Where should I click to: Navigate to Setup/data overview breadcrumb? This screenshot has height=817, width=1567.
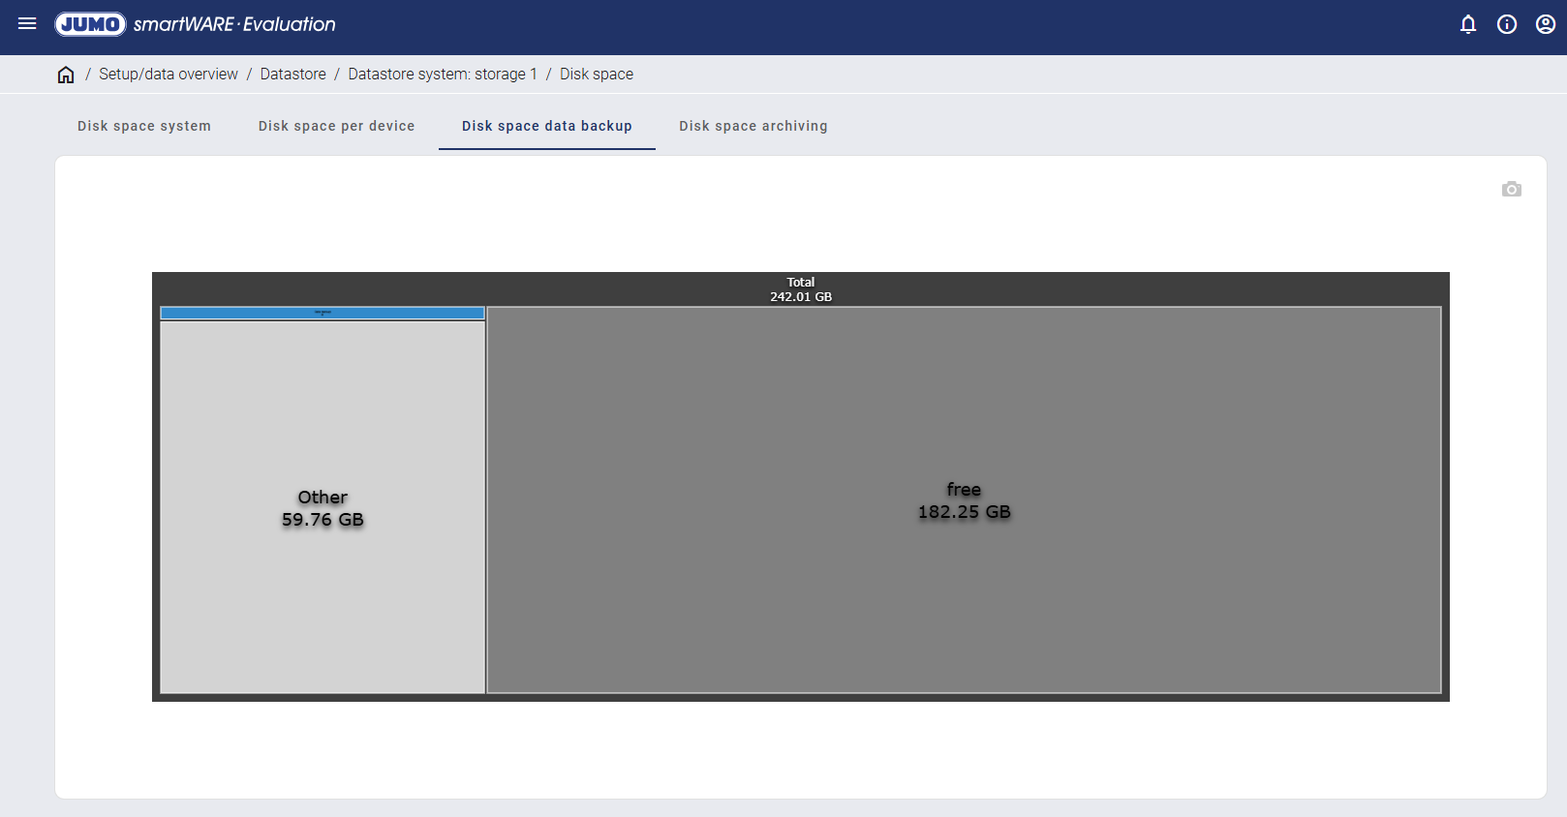[168, 75]
